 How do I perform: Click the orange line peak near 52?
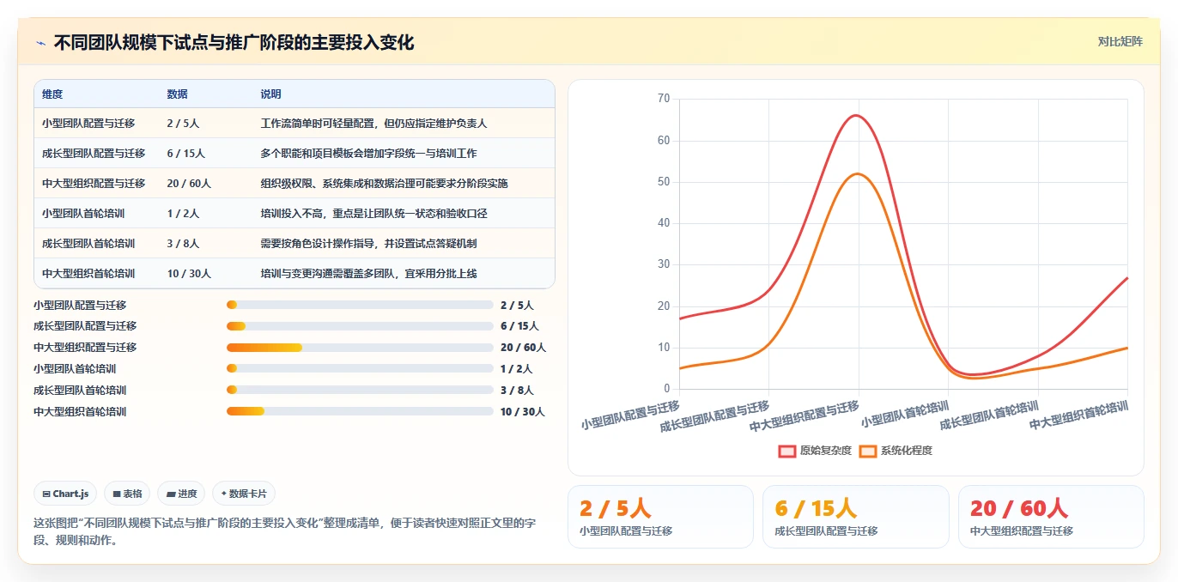click(x=858, y=173)
